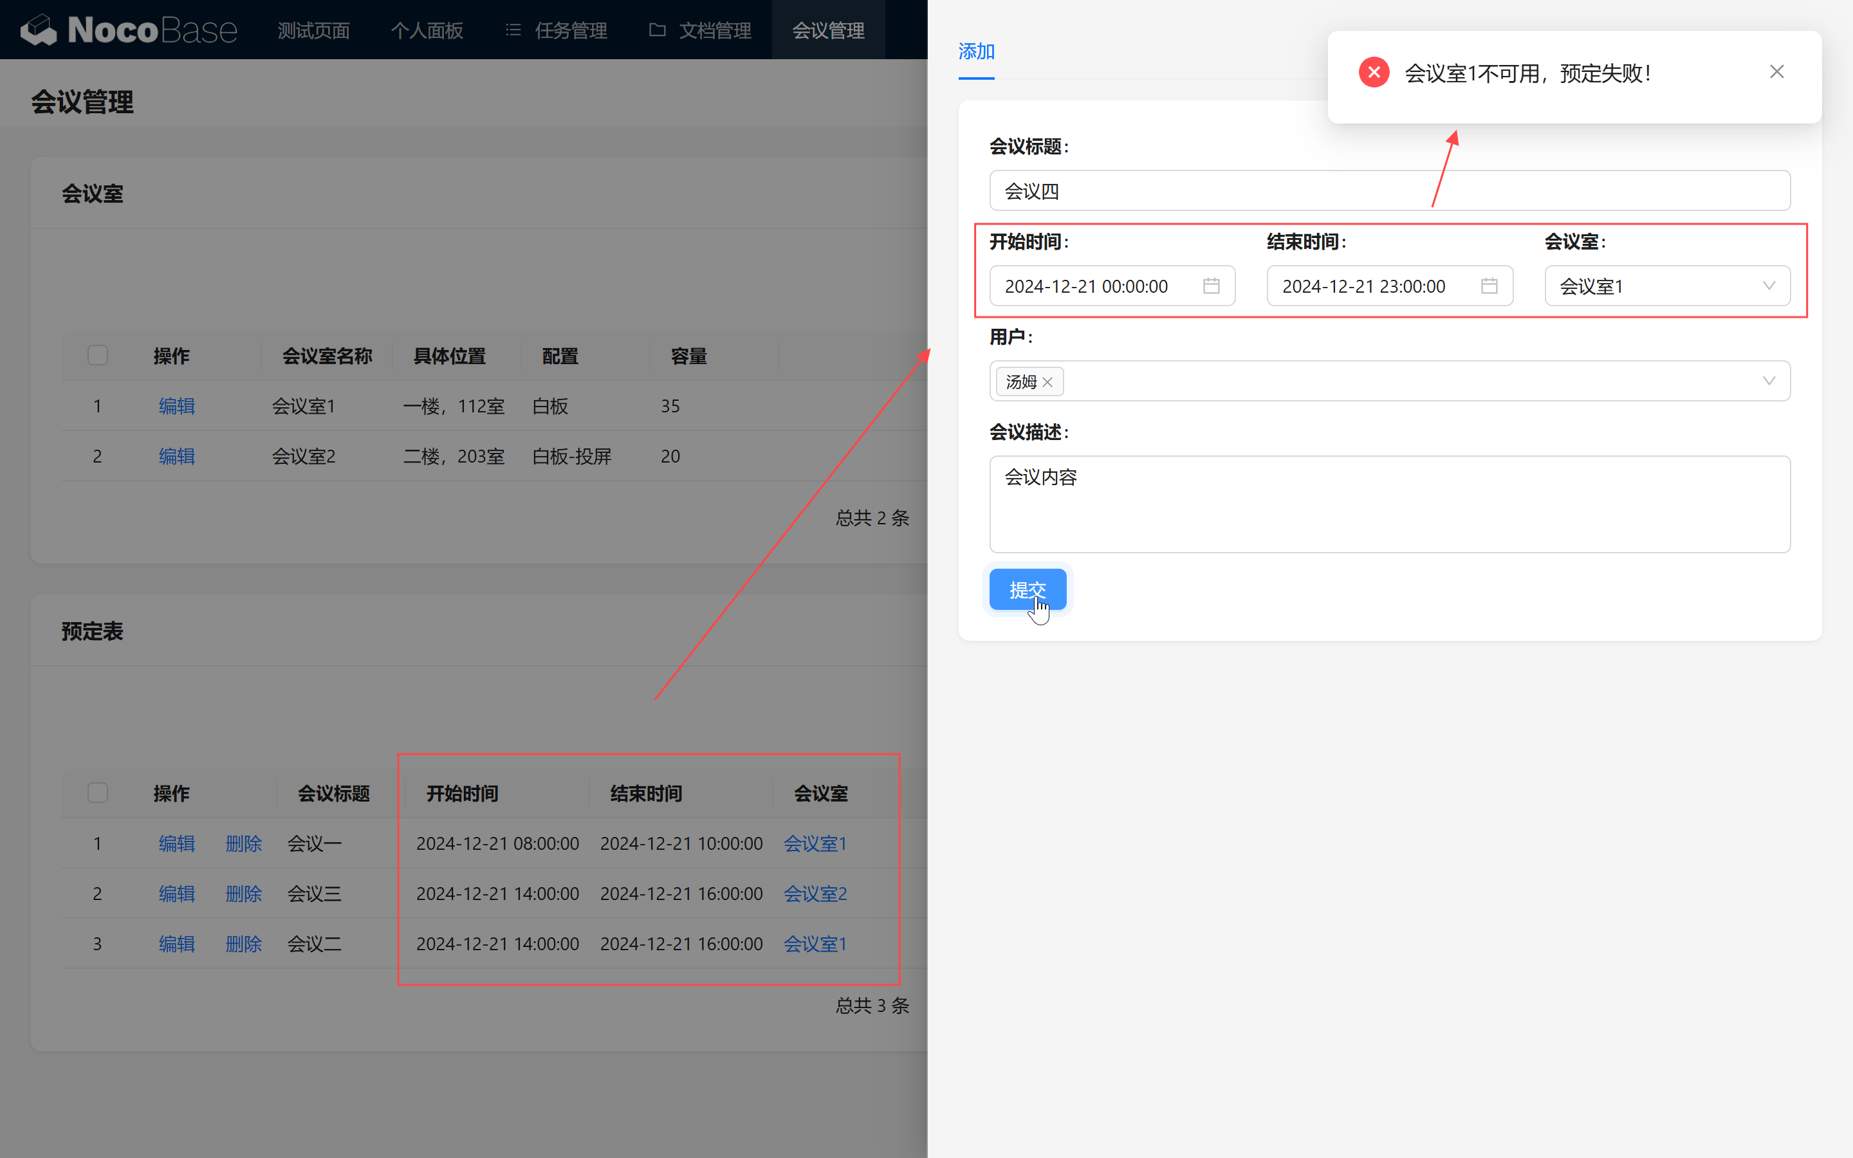Click 删除 link for 会议一 row
Image resolution: width=1853 pixels, height=1158 pixels.
pos(243,843)
